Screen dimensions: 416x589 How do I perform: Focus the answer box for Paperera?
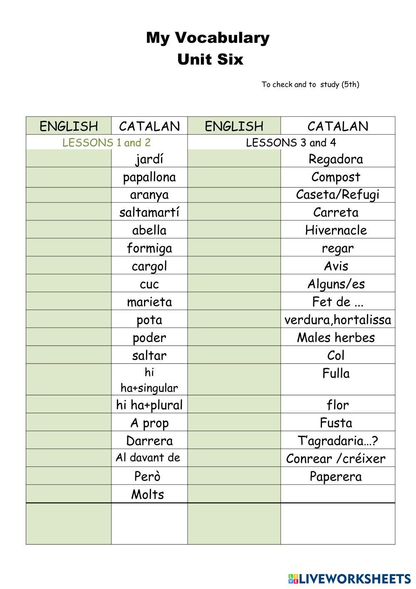tap(234, 476)
